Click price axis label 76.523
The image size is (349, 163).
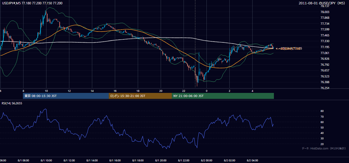(x=325, y=76)
